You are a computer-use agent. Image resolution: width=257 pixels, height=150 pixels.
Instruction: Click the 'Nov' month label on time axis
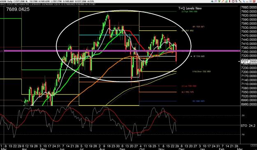click(x=161, y=149)
